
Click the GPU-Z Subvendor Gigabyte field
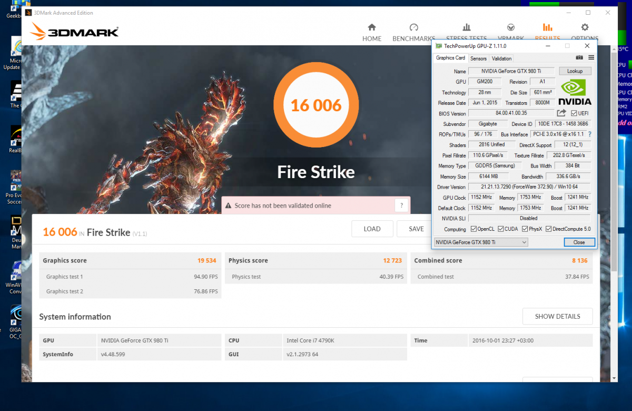488,124
